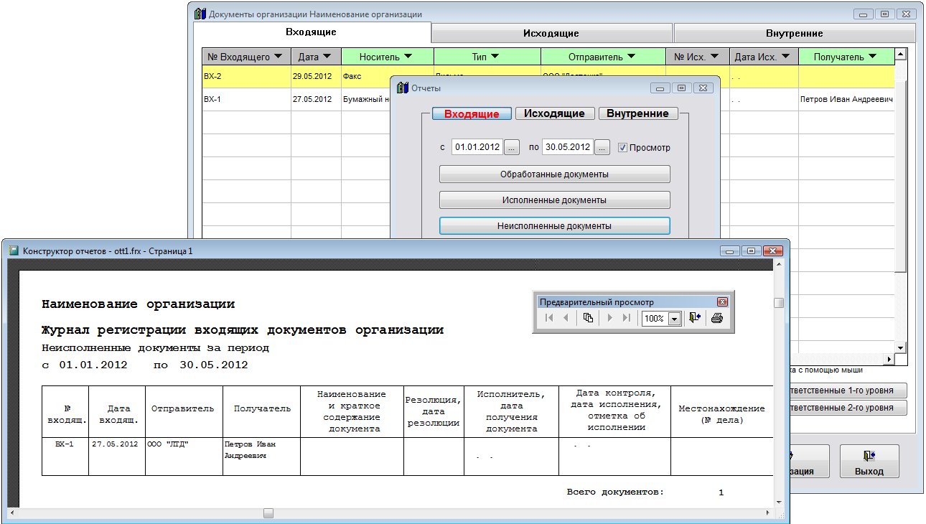Open the Получатель column filter dropdown
The image size is (926, 524).
click(x=871, y=57)
